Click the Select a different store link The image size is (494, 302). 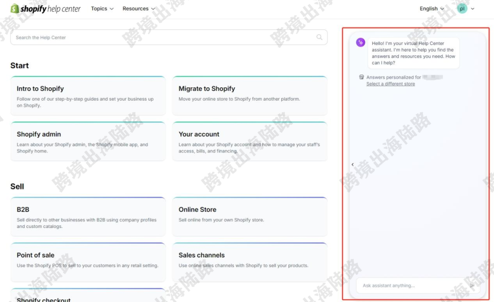[x=390, y=84]
